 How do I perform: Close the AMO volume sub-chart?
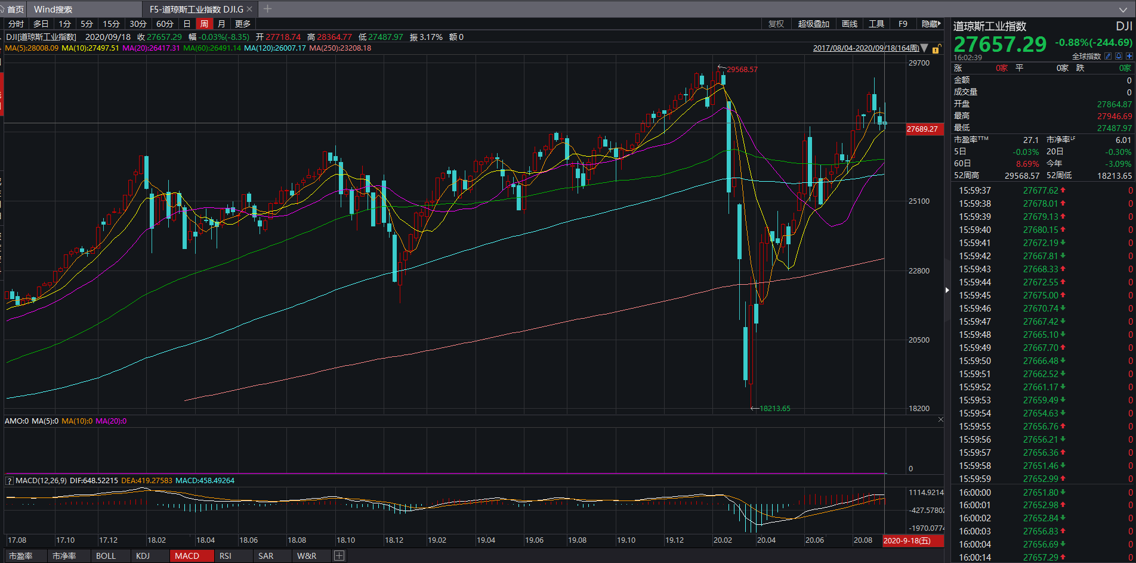click(x=941, y=419)
